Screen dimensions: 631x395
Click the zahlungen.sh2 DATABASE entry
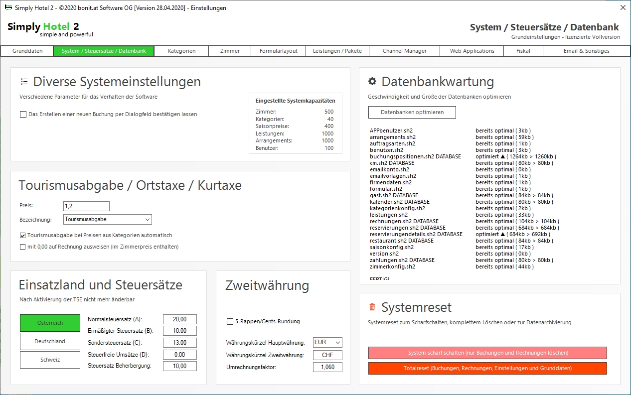[402, 260]
